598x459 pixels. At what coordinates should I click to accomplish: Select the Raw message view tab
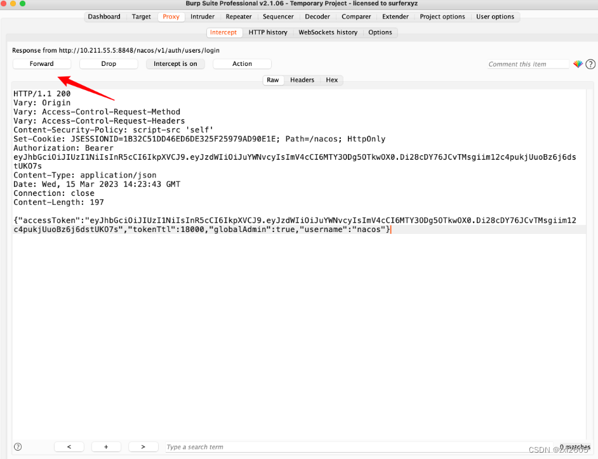click(x=273, y=80)
